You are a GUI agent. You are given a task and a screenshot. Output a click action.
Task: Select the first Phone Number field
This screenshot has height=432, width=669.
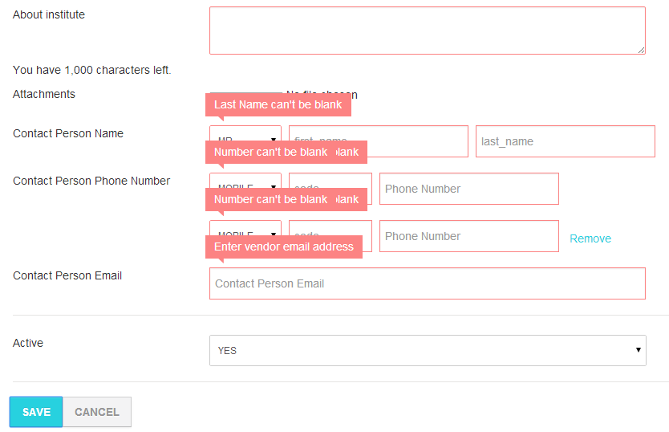tap(469, 189)
